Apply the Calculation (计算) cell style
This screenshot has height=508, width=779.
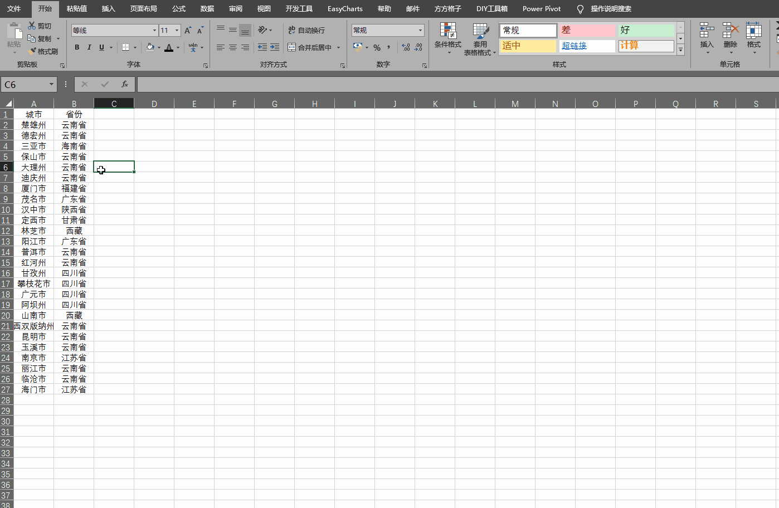pyautogui.click(x=646, y=46)
